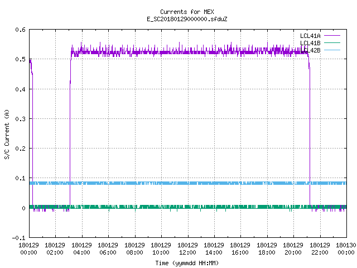Click the chart title "Currents for MEX"
The width and height of the screenshot is (357, 268).
[x=187, y=12]
